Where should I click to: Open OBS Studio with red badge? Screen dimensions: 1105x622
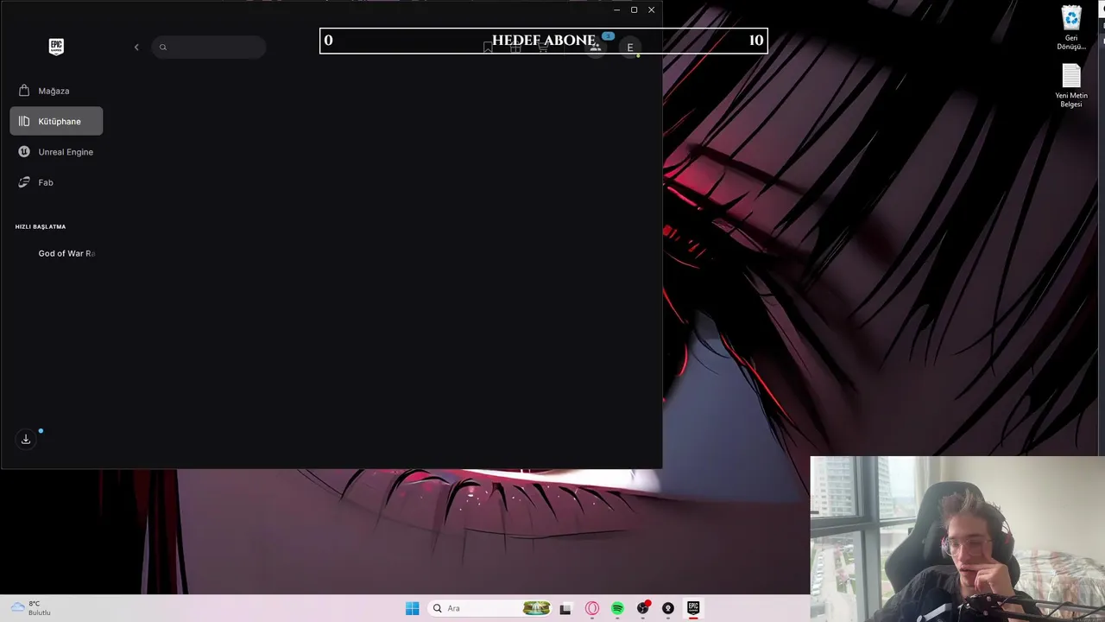[642, 608]
